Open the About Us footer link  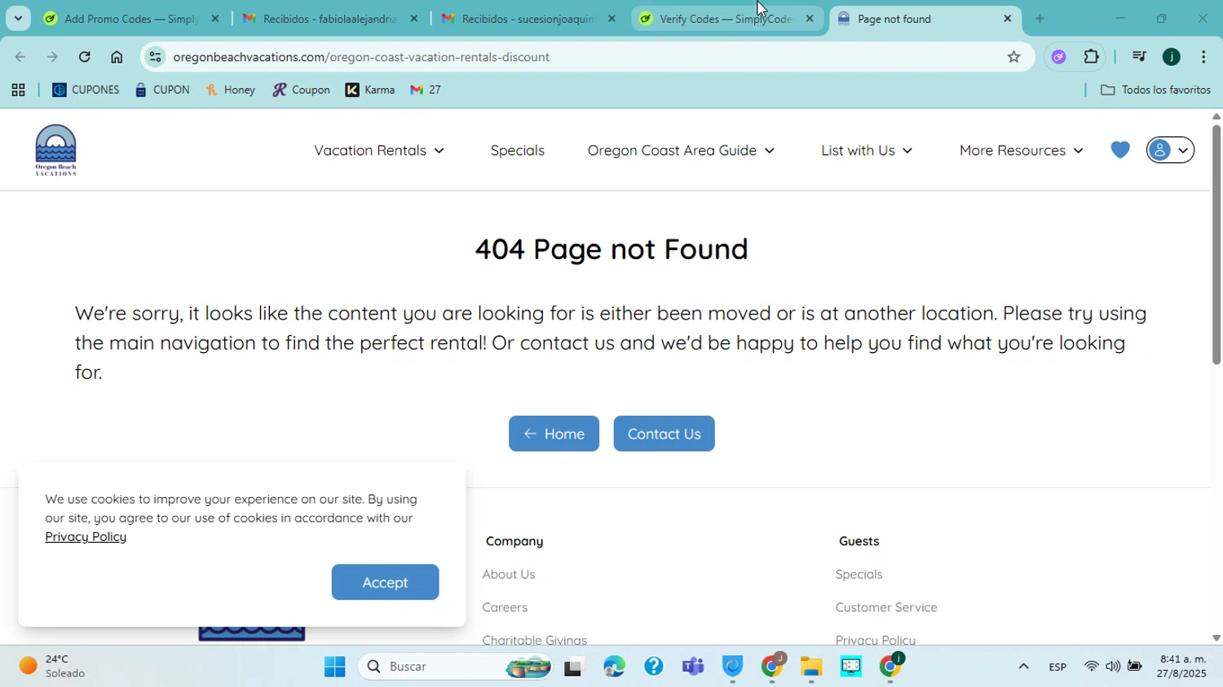[509, 575]
